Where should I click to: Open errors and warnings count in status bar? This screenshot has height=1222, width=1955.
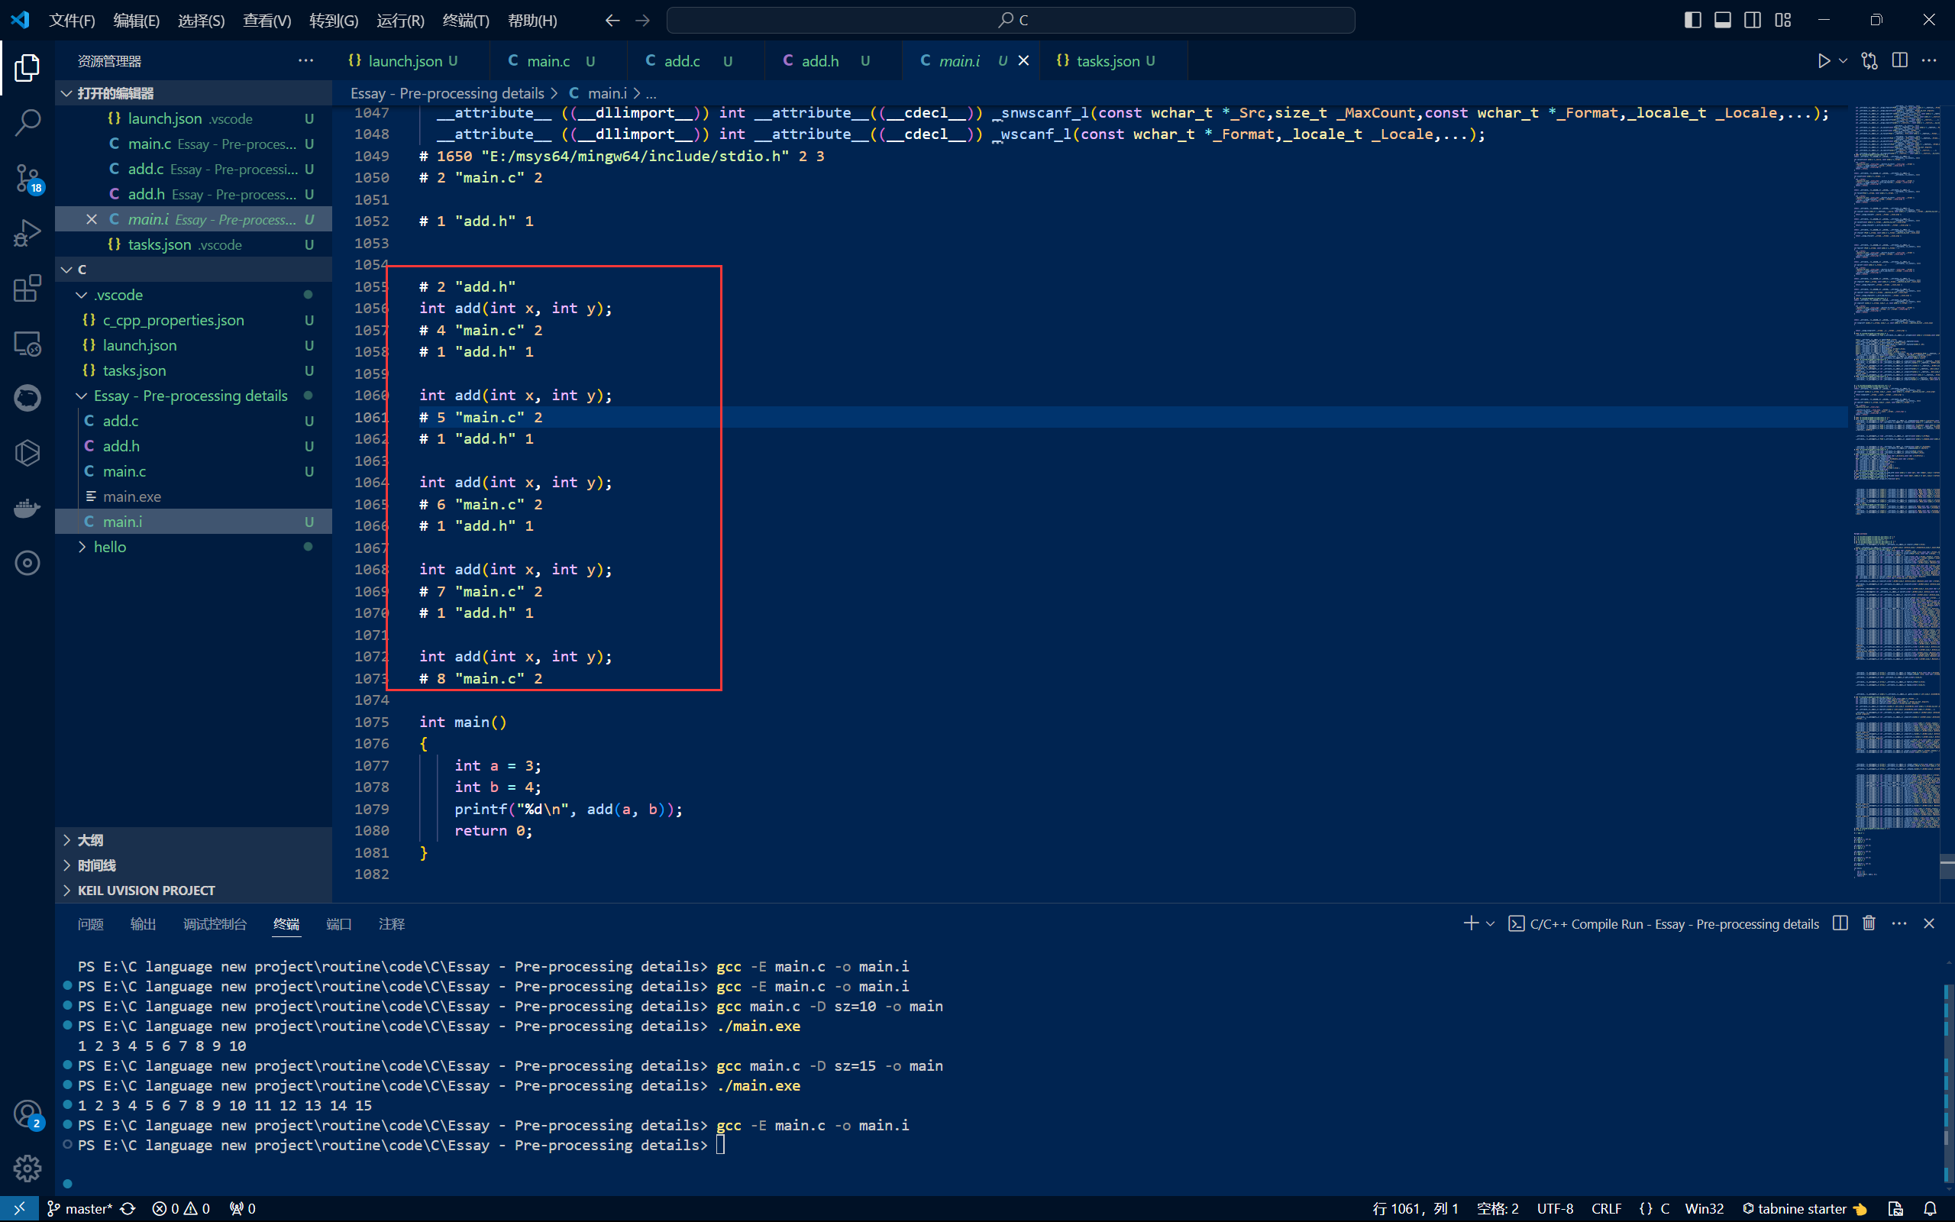pos(181,1209)
